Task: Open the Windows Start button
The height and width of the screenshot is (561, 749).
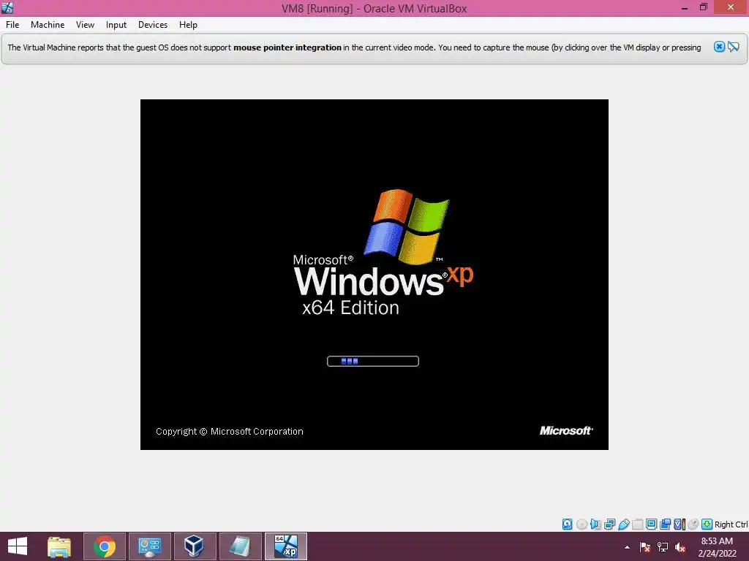Action: [x=18, y=546]
